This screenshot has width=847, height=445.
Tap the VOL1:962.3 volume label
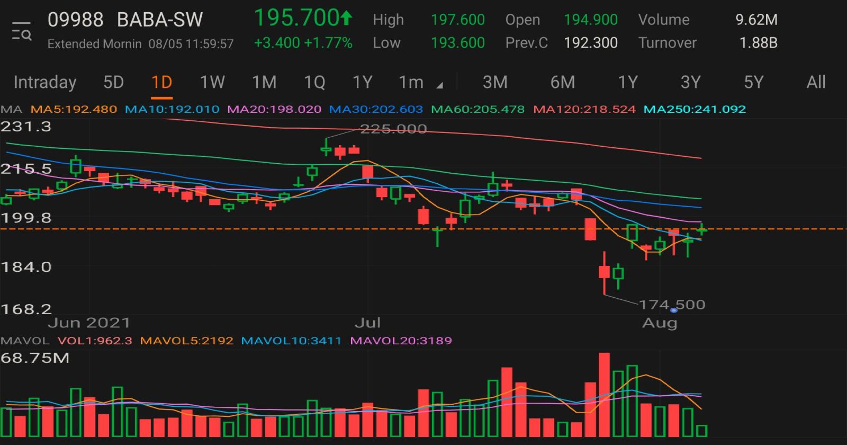coord(95,341)
